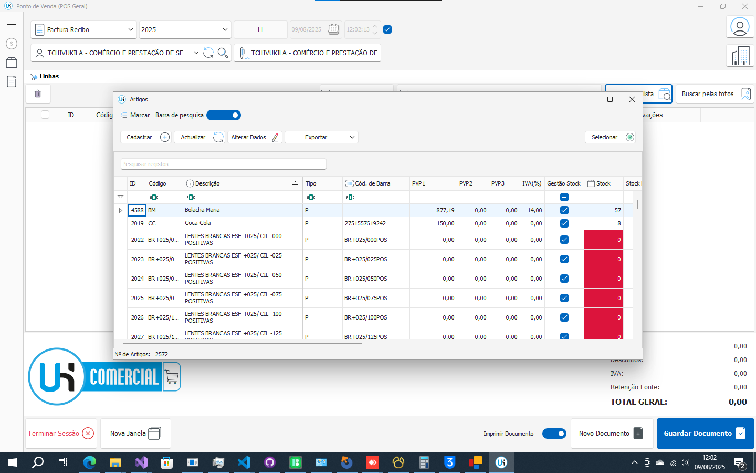Sort by PVP1 column header
The width and height of the screenshot is (756, 473).
[x=433, y=183]
